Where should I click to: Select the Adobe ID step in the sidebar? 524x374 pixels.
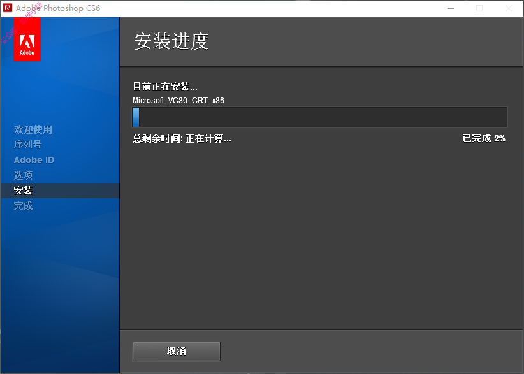(34, 160)
